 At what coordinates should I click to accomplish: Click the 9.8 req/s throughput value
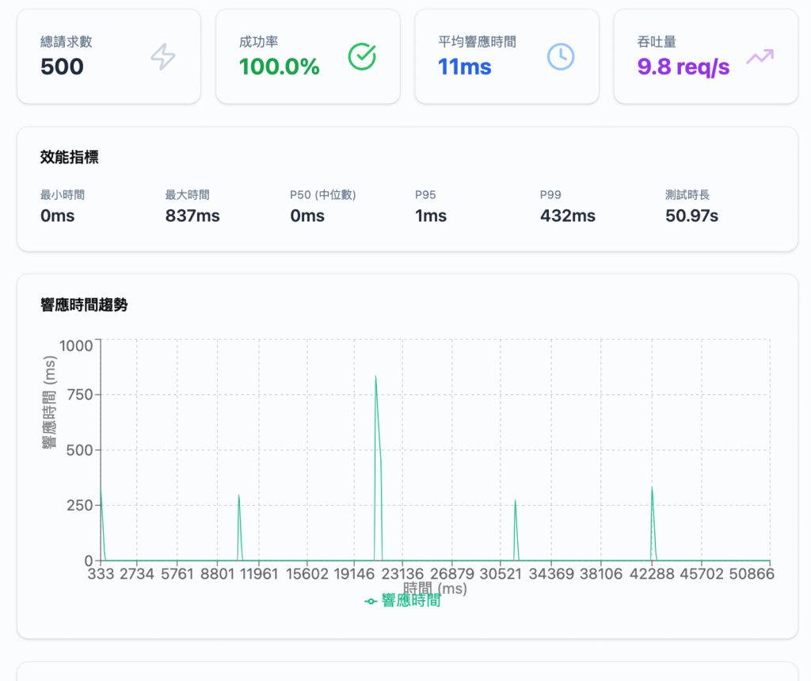(683, 67)
